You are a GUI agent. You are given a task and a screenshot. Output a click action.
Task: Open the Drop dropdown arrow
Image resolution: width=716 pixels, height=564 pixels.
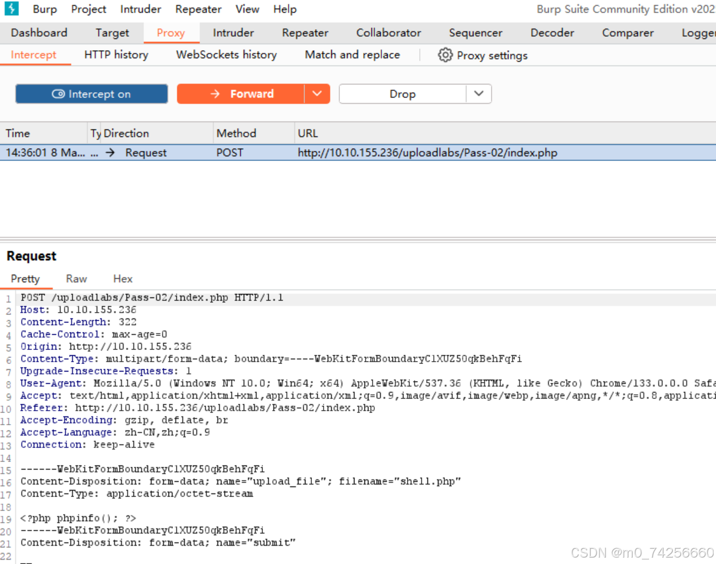click(x=479, y=94)
